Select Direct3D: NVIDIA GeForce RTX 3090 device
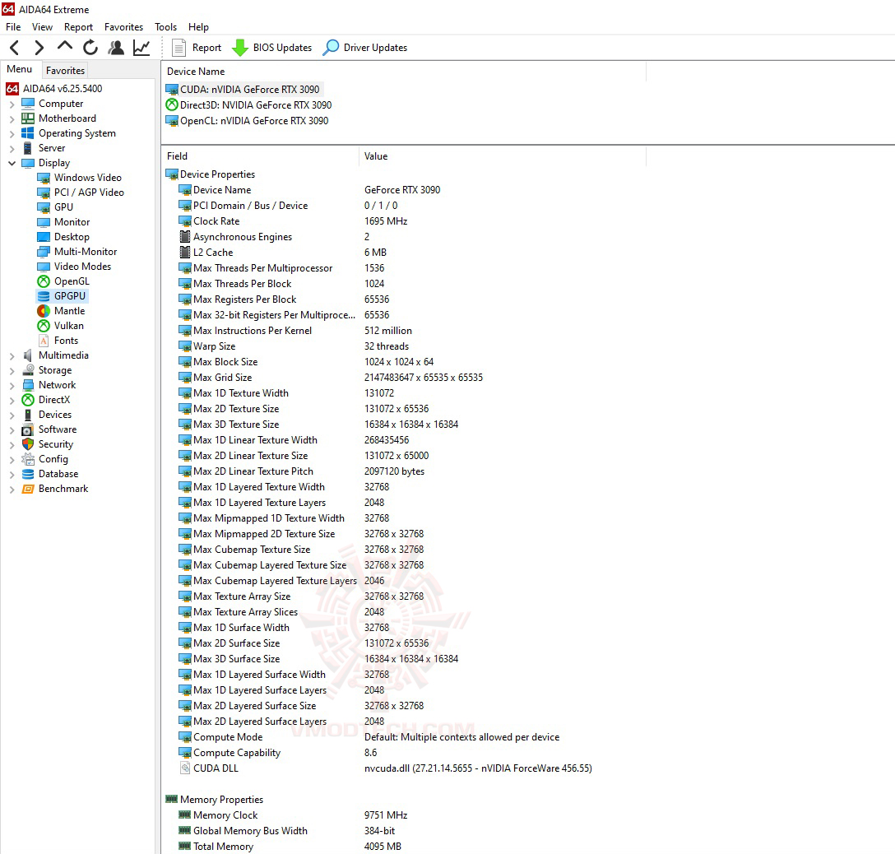Image resolution: width=895 pixels, height=854 pixels. (248, 105)
